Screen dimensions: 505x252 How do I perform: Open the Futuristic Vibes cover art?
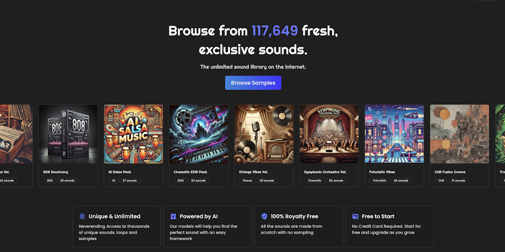[x=394, y=134]
